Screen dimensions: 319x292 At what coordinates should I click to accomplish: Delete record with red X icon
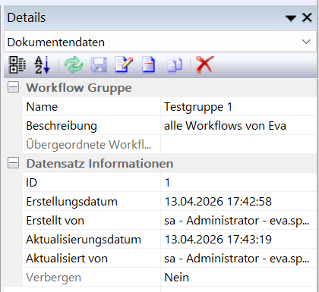coord(205,65)
